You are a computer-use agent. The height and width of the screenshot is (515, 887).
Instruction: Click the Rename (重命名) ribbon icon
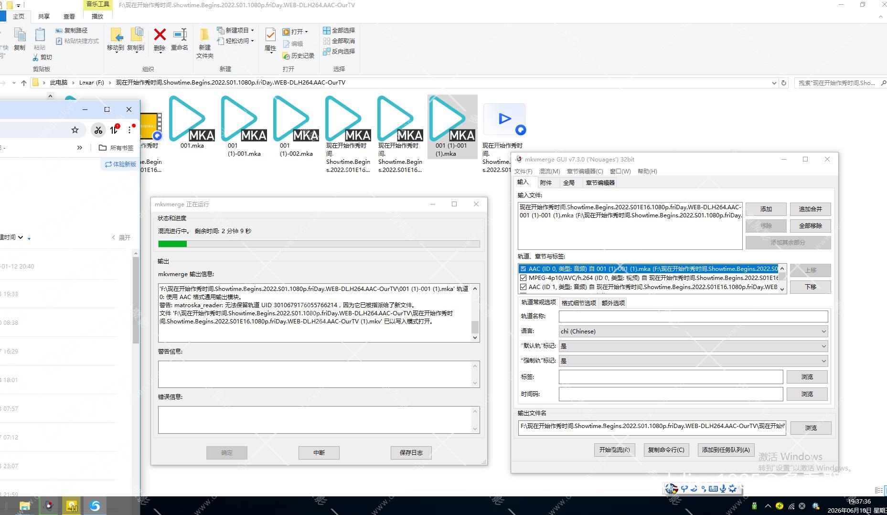pyautogui.click(x=180, y=35)
